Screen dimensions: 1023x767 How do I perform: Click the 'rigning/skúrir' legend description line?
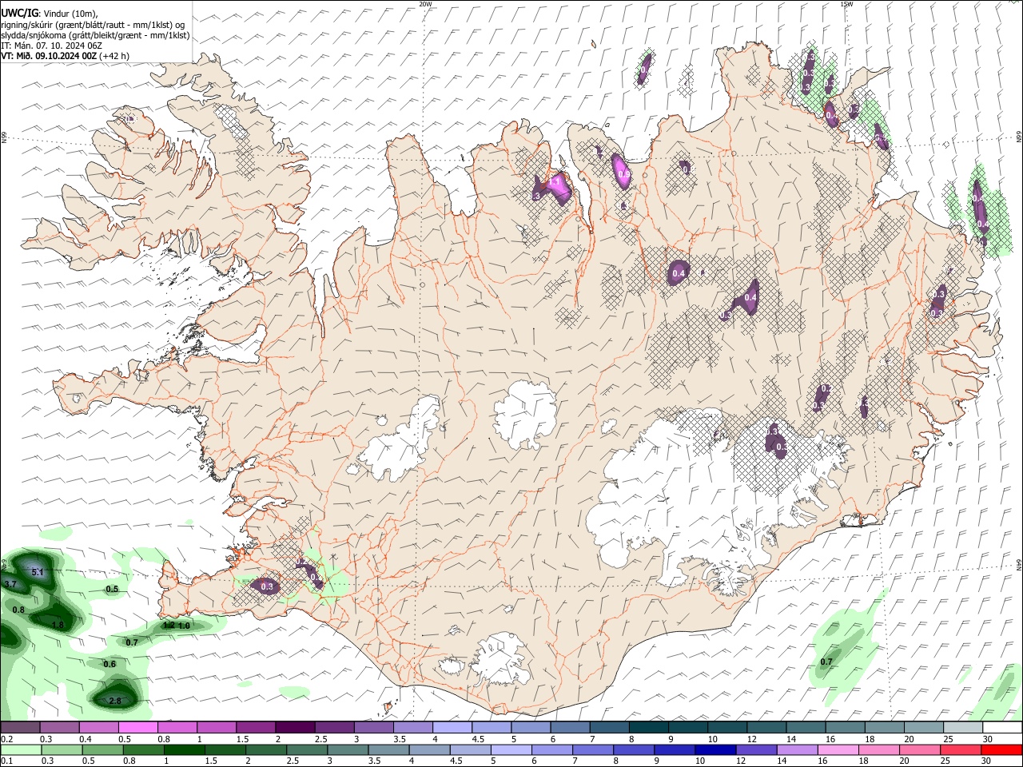coord(93,25)
